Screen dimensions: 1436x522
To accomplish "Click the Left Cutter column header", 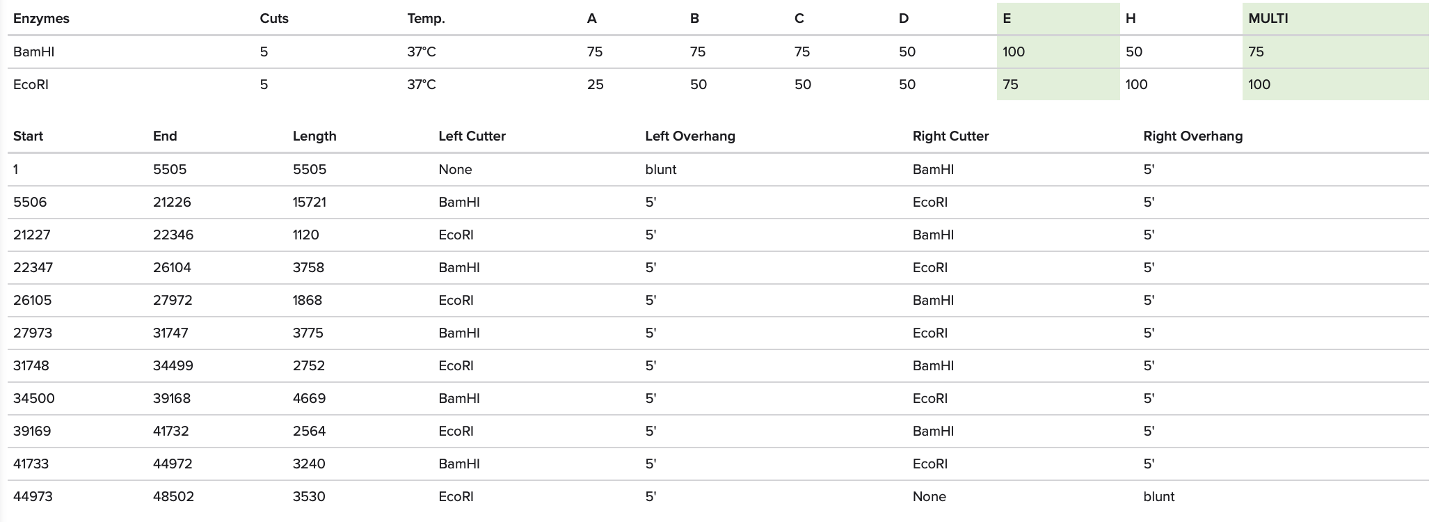I will 472,136.
